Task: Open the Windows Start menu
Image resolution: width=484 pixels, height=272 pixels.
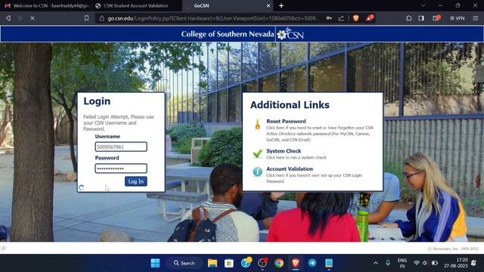Action: (x=155, y=263)
